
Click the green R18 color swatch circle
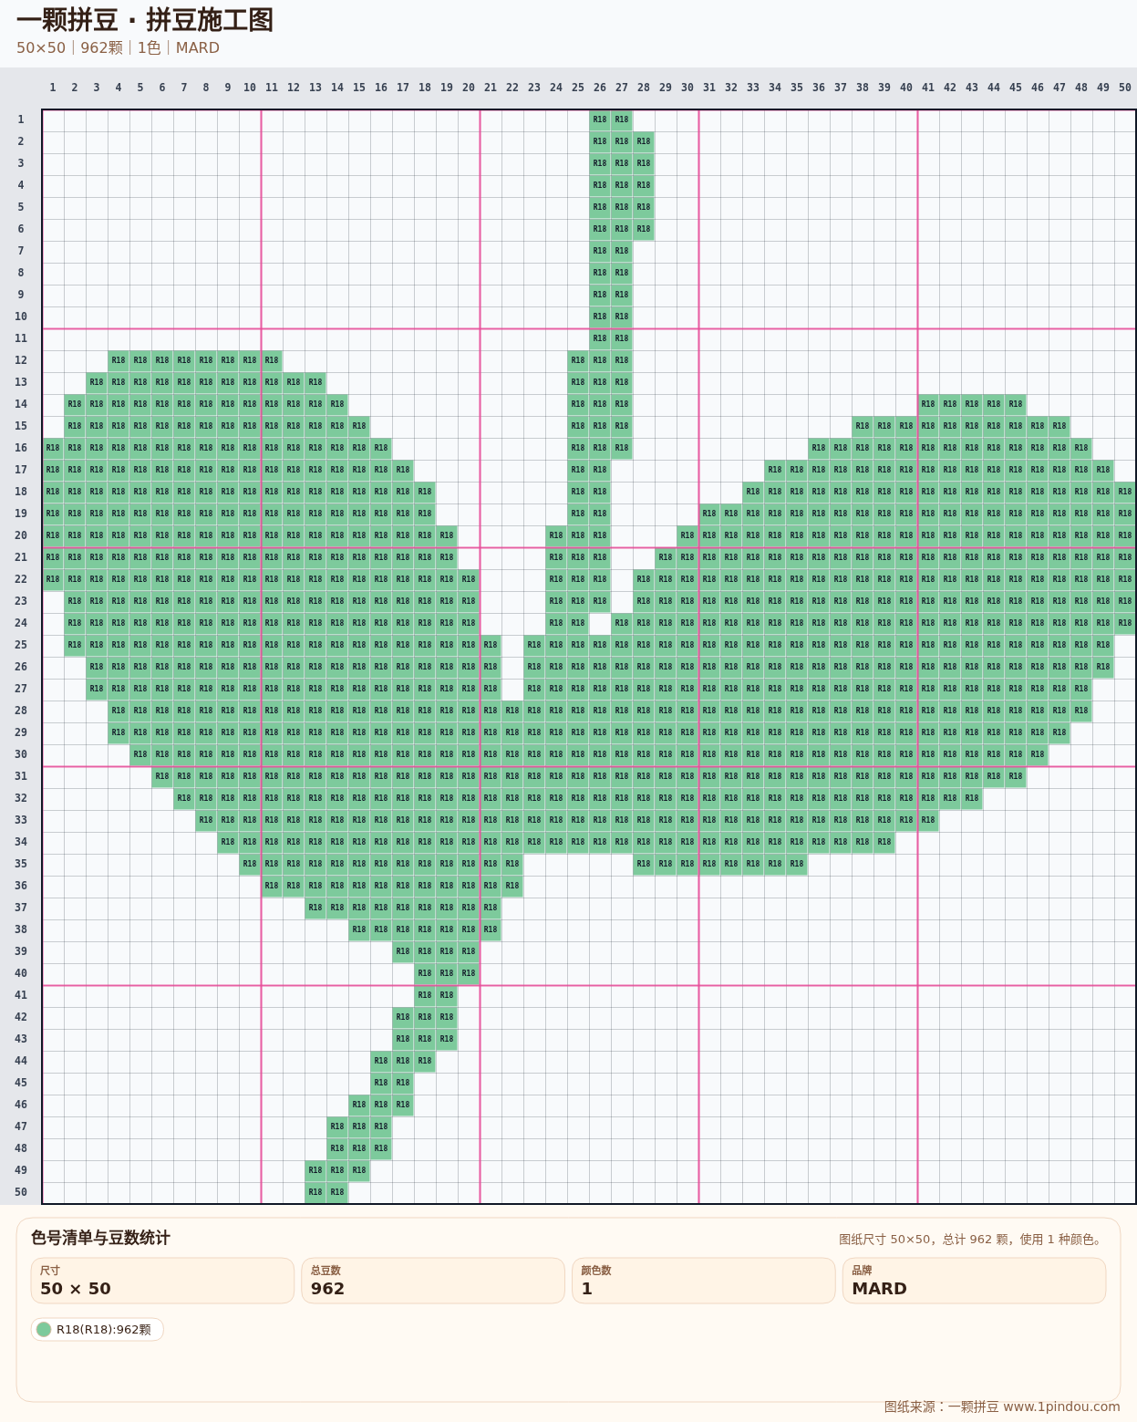(44, 1329)
